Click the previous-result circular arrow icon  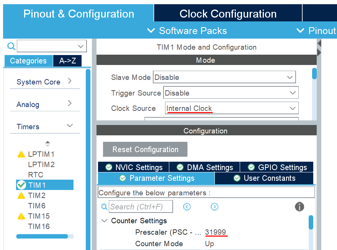(187, 206)
